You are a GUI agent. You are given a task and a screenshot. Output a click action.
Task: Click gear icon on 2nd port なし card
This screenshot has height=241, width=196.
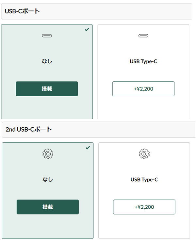coord(48,154)
